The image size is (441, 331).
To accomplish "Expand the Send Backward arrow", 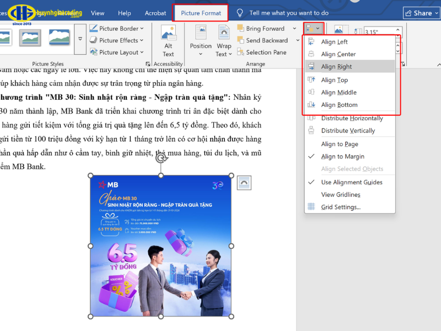I will 298,40.
